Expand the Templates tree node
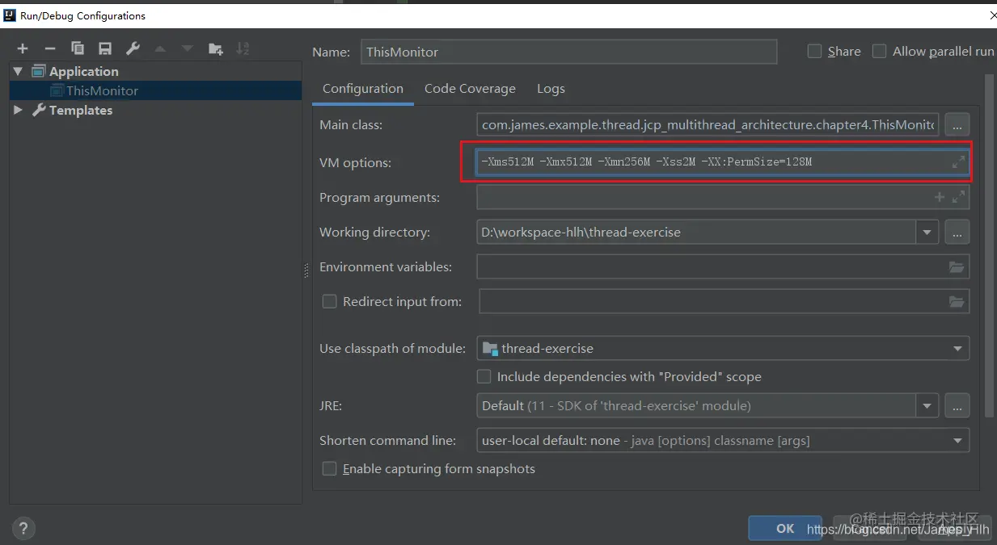997x545 pixels. [19, 110]
